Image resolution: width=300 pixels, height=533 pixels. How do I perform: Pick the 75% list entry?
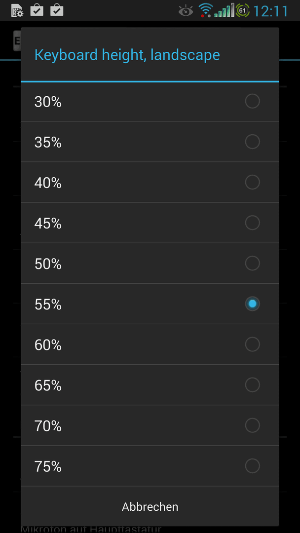(150, 465)
